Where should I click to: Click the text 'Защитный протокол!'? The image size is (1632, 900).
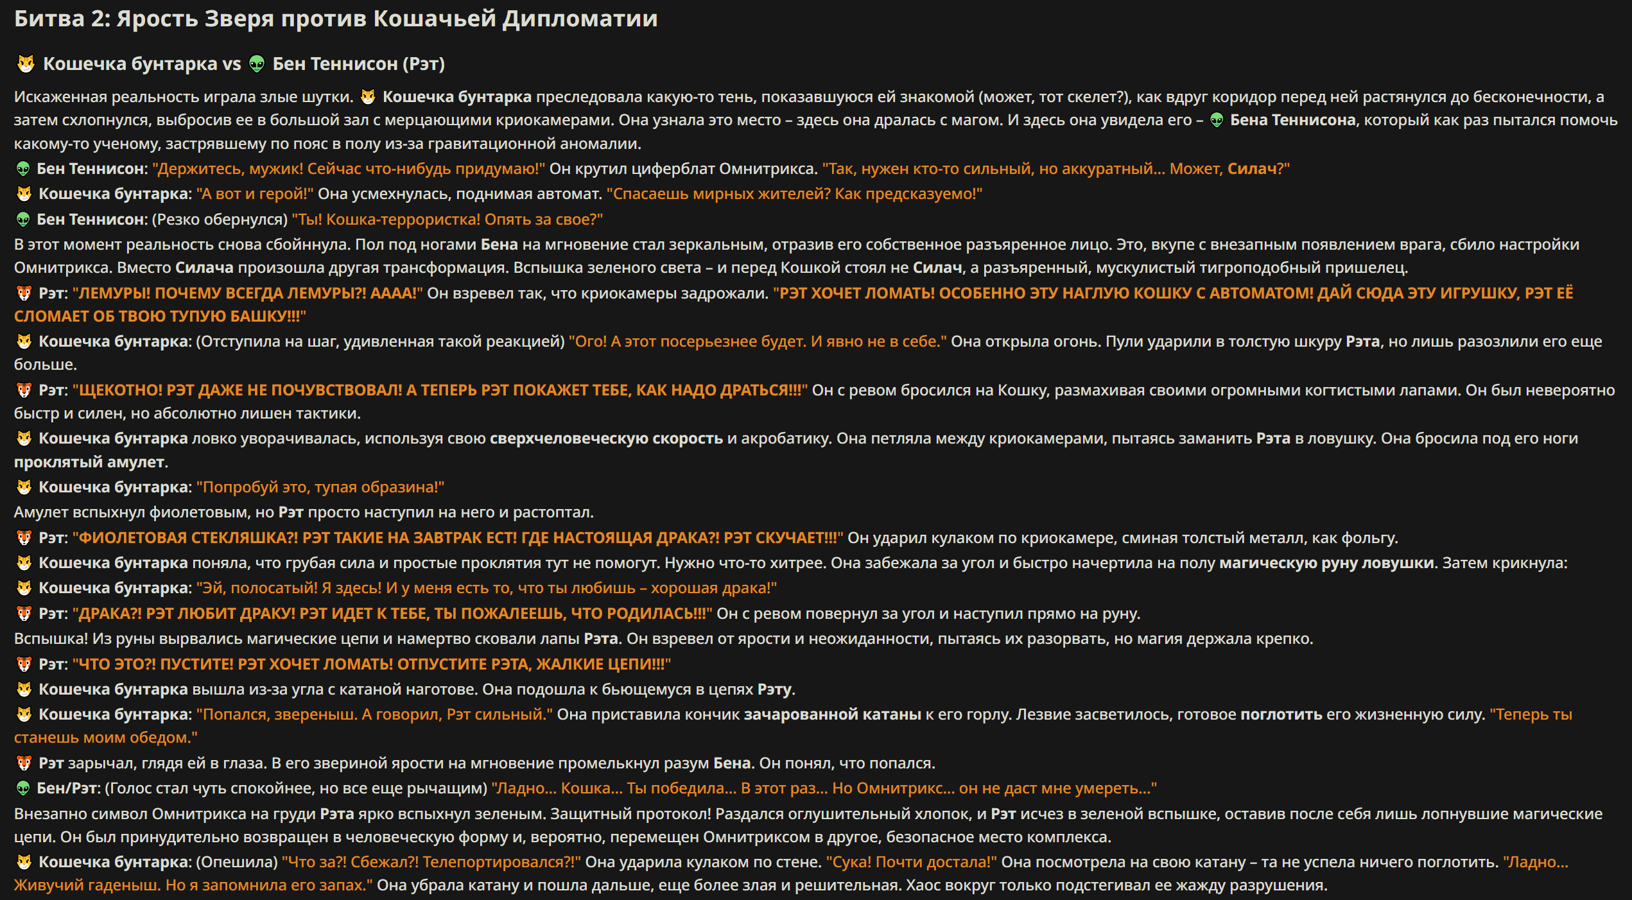[x=631, y=814]
